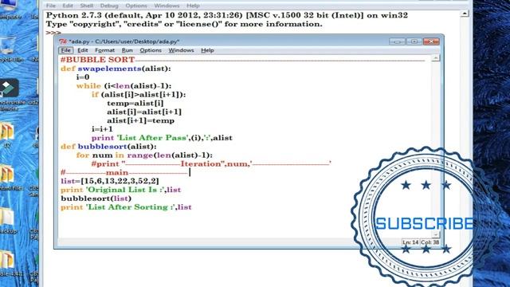The width and height of the screenshot is (510, 287).
Task: Click 'def bubblesort(alist):' line
Action: tap(108, 147)
